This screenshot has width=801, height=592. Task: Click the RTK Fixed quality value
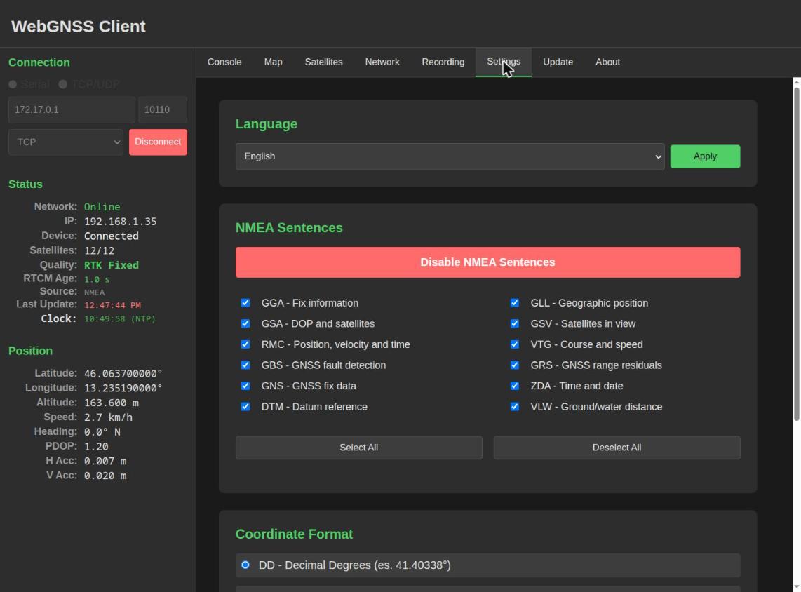pos(112,265)
